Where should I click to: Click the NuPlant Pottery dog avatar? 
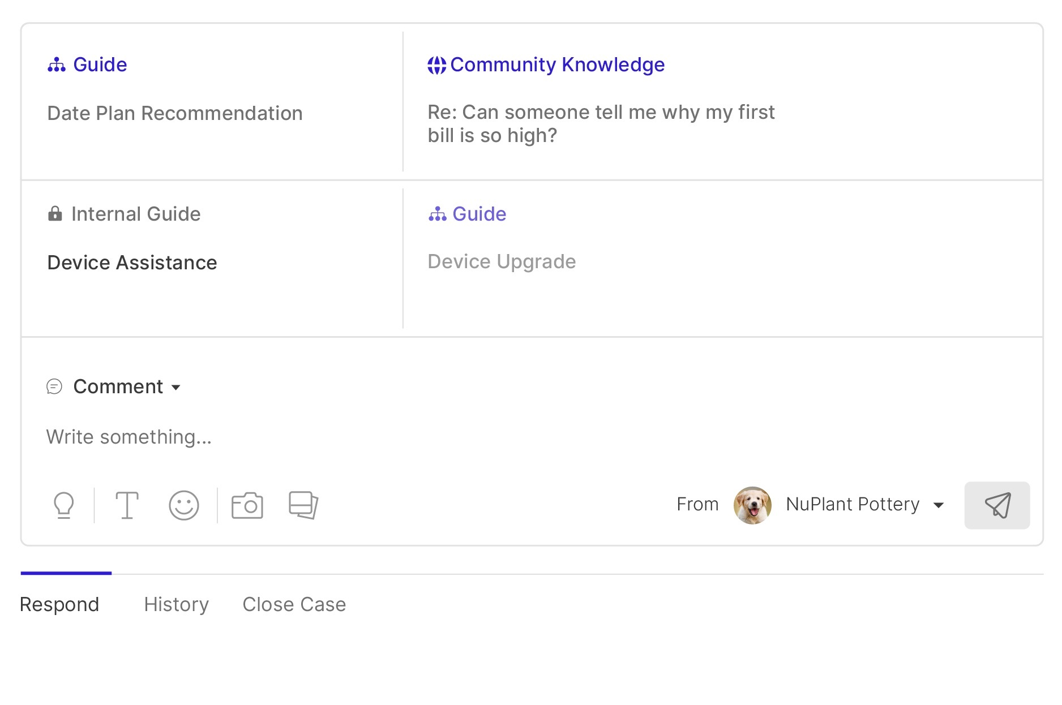point(752,505)
